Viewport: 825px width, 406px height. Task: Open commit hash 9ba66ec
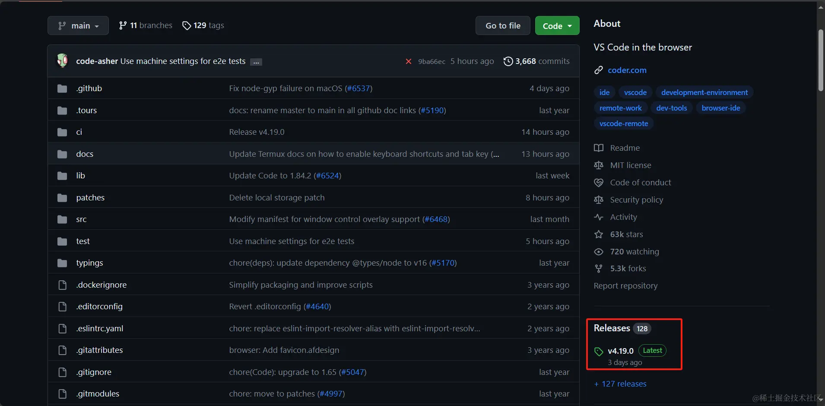tap(432, 61)
